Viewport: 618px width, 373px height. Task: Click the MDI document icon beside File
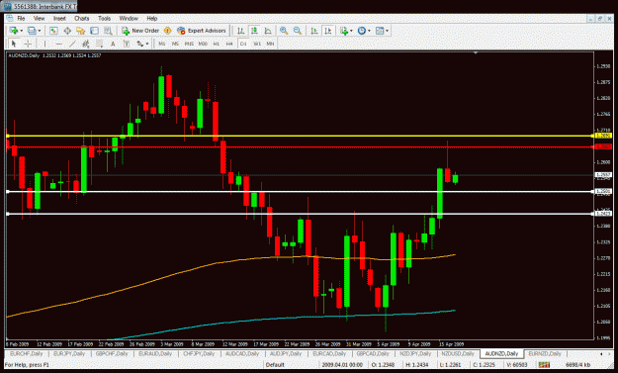[10, 18]
